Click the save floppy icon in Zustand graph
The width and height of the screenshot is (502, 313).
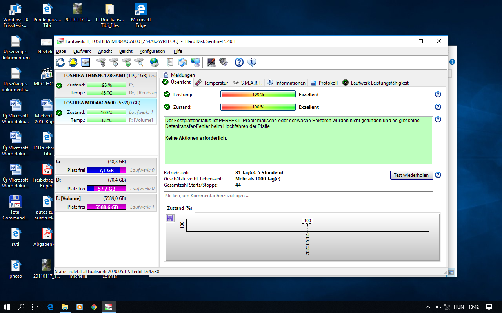point(170,218)
